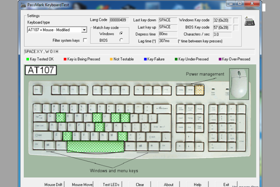280x187 pixels.
Task: Click the red Key is Being Pressed swatch
Action: click(65, 59)
